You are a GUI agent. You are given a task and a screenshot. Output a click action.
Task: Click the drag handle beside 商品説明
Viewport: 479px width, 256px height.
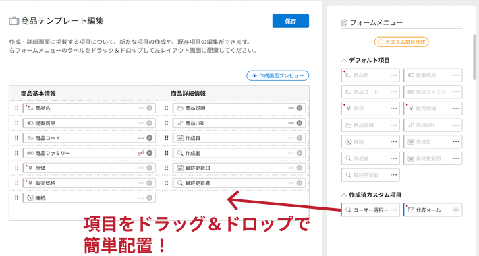[167, 108]
